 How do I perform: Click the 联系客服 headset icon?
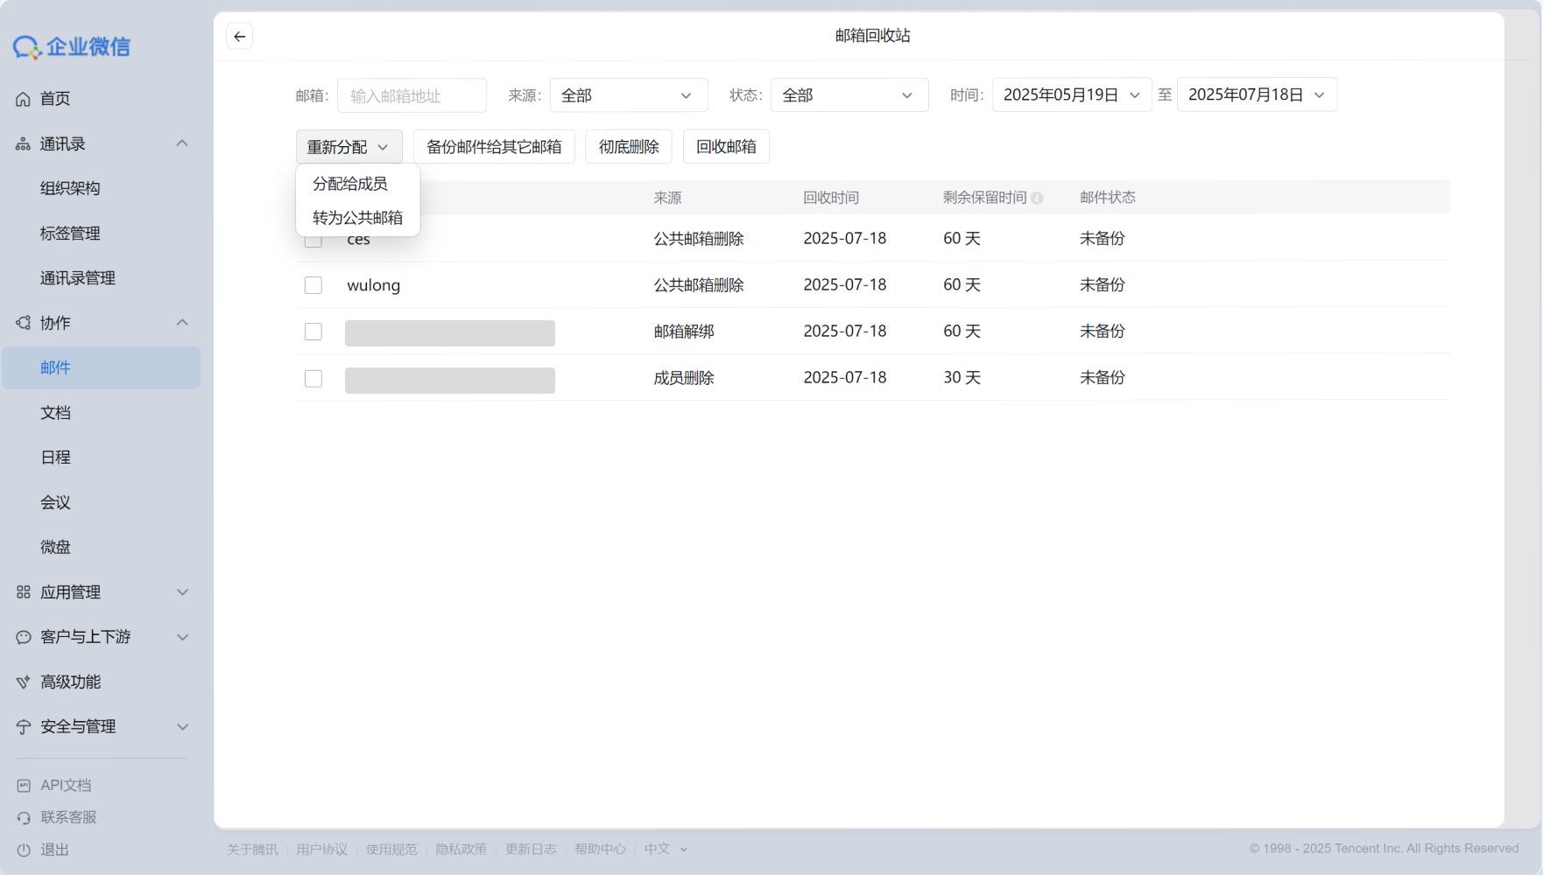coord(24,817)
